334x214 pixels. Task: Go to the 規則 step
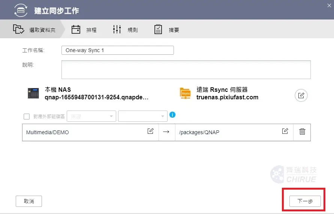coord(126,30)
